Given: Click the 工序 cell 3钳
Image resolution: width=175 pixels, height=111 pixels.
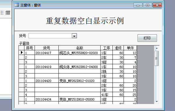Looking at the screenshot, I should (107, 62).
